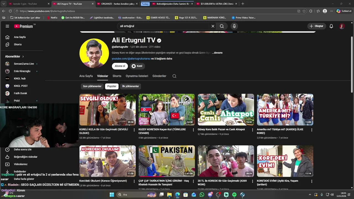Open File Explorer from the taskbar

pos(169,195)
